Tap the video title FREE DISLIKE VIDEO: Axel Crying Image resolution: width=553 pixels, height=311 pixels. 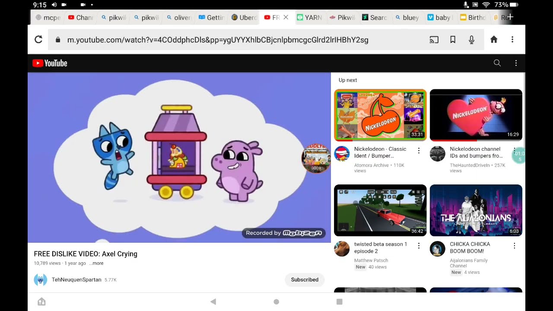pyautogui.click(x=86, y=254)
